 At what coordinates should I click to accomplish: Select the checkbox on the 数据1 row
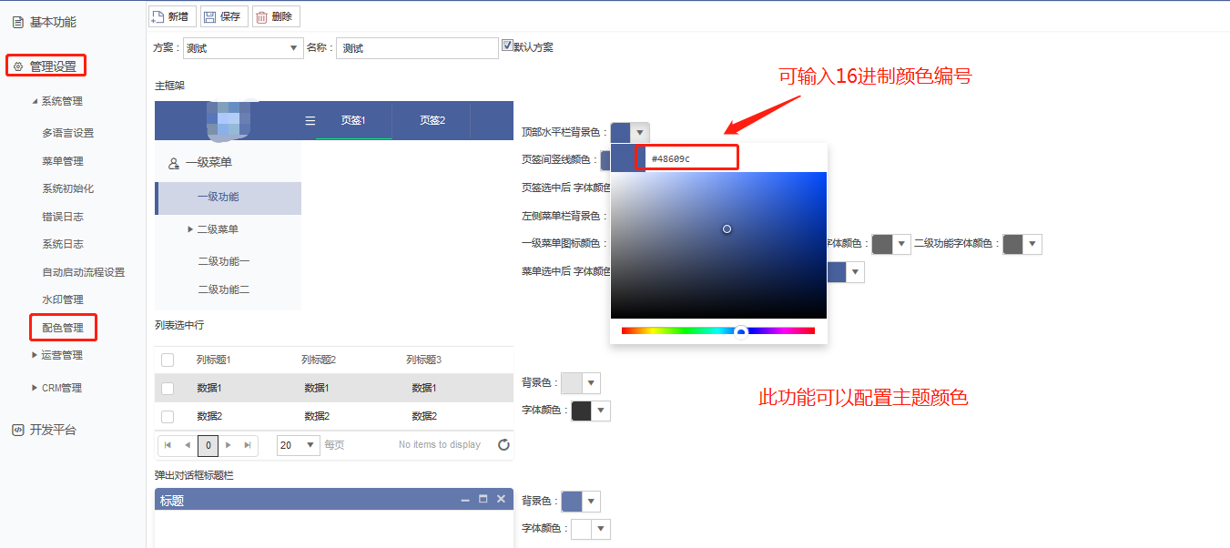167,387
